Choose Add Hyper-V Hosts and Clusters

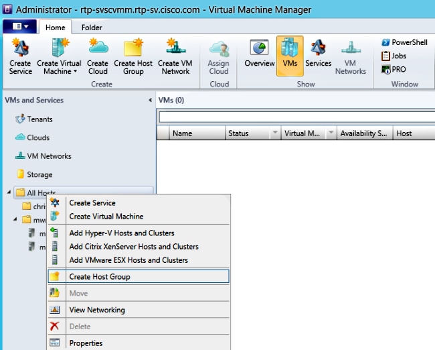[139, 233]
